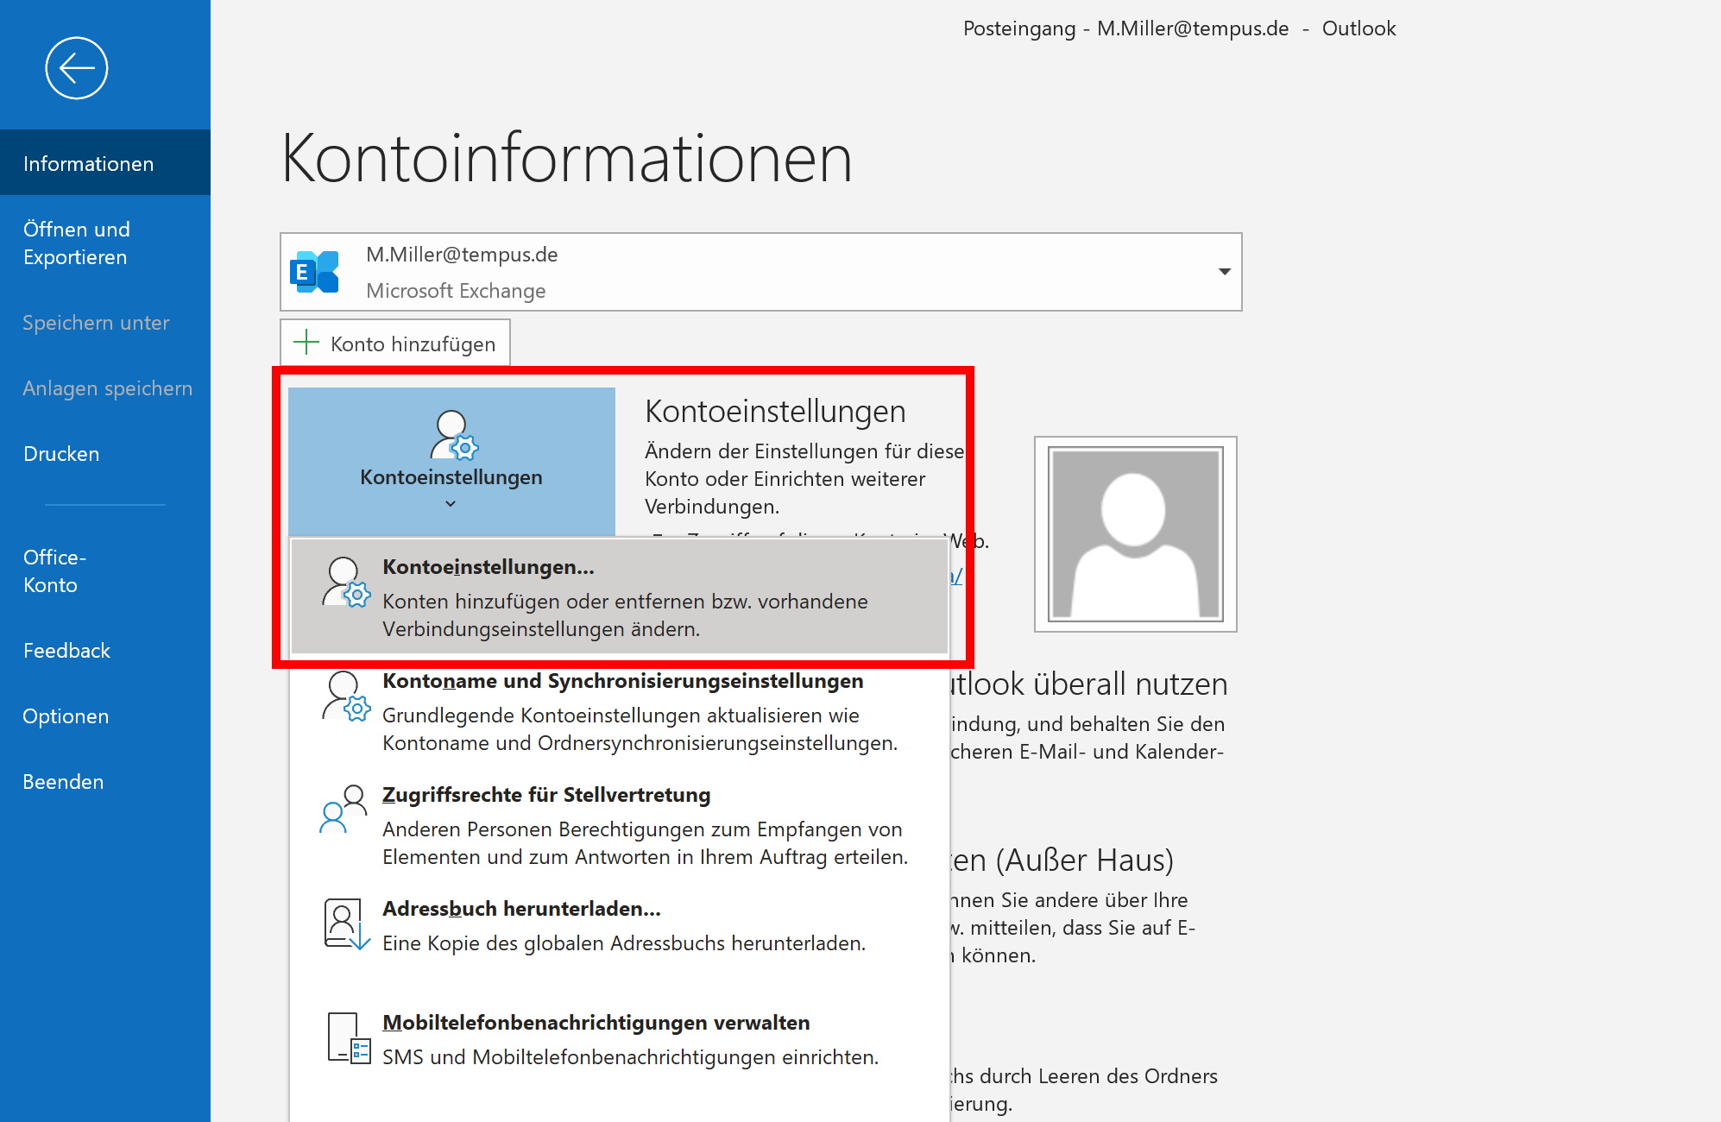Choose Kontoeinstellungen... menu entry
The image size is (1721, 1122).
[620, 596]
